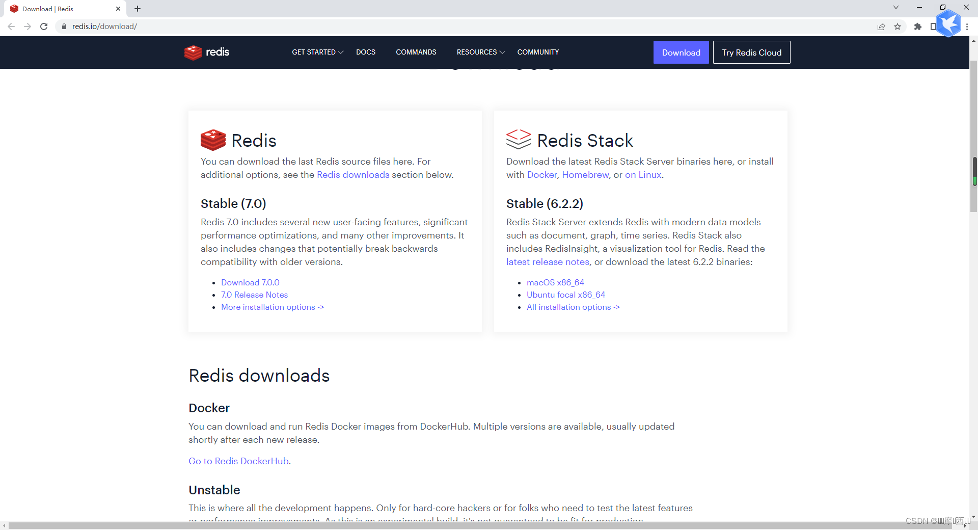Go back using the browser back arrow
Screen dimensions: 978x530
(11, 26)
